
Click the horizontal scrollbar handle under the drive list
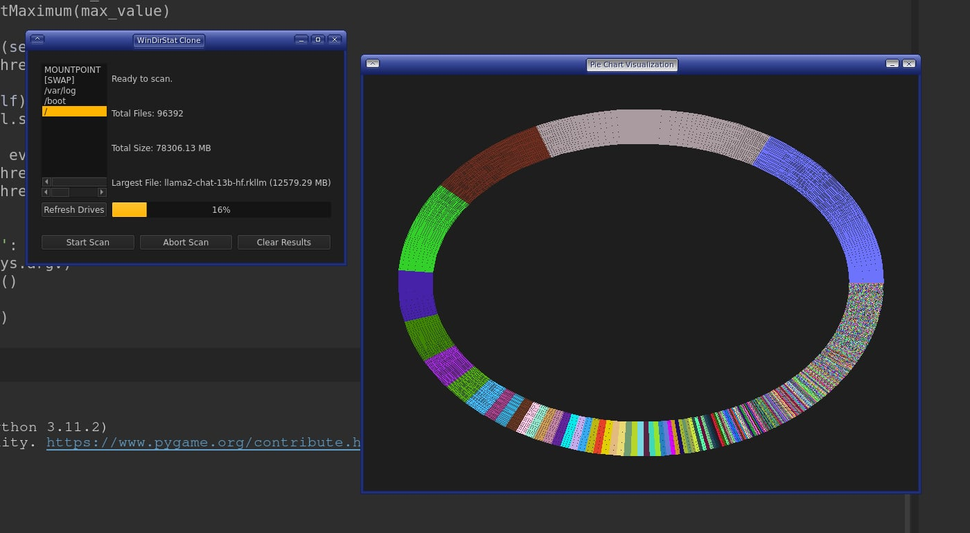pyautogui.click(x=60, y=192)
